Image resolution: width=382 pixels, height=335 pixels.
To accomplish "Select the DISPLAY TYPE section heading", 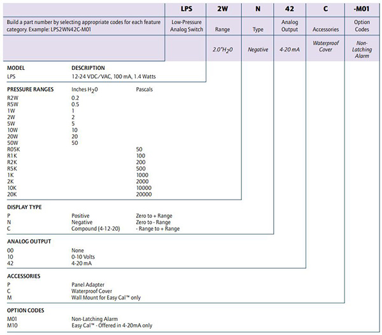I will pyautogui.click(x=25, y=207).
